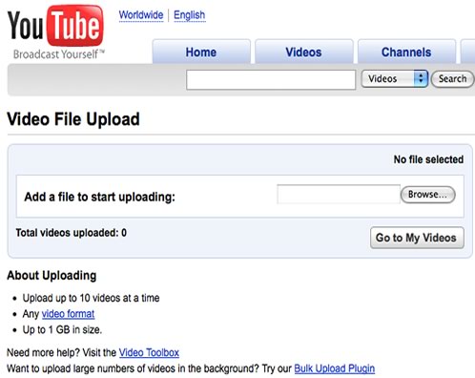Open the Worldwide region link
This screenshot has height=378, width=475.
141,15
